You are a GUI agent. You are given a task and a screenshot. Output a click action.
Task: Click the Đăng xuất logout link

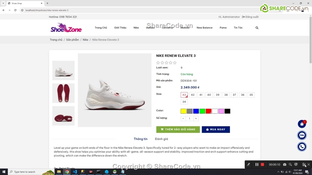[250, 17]
